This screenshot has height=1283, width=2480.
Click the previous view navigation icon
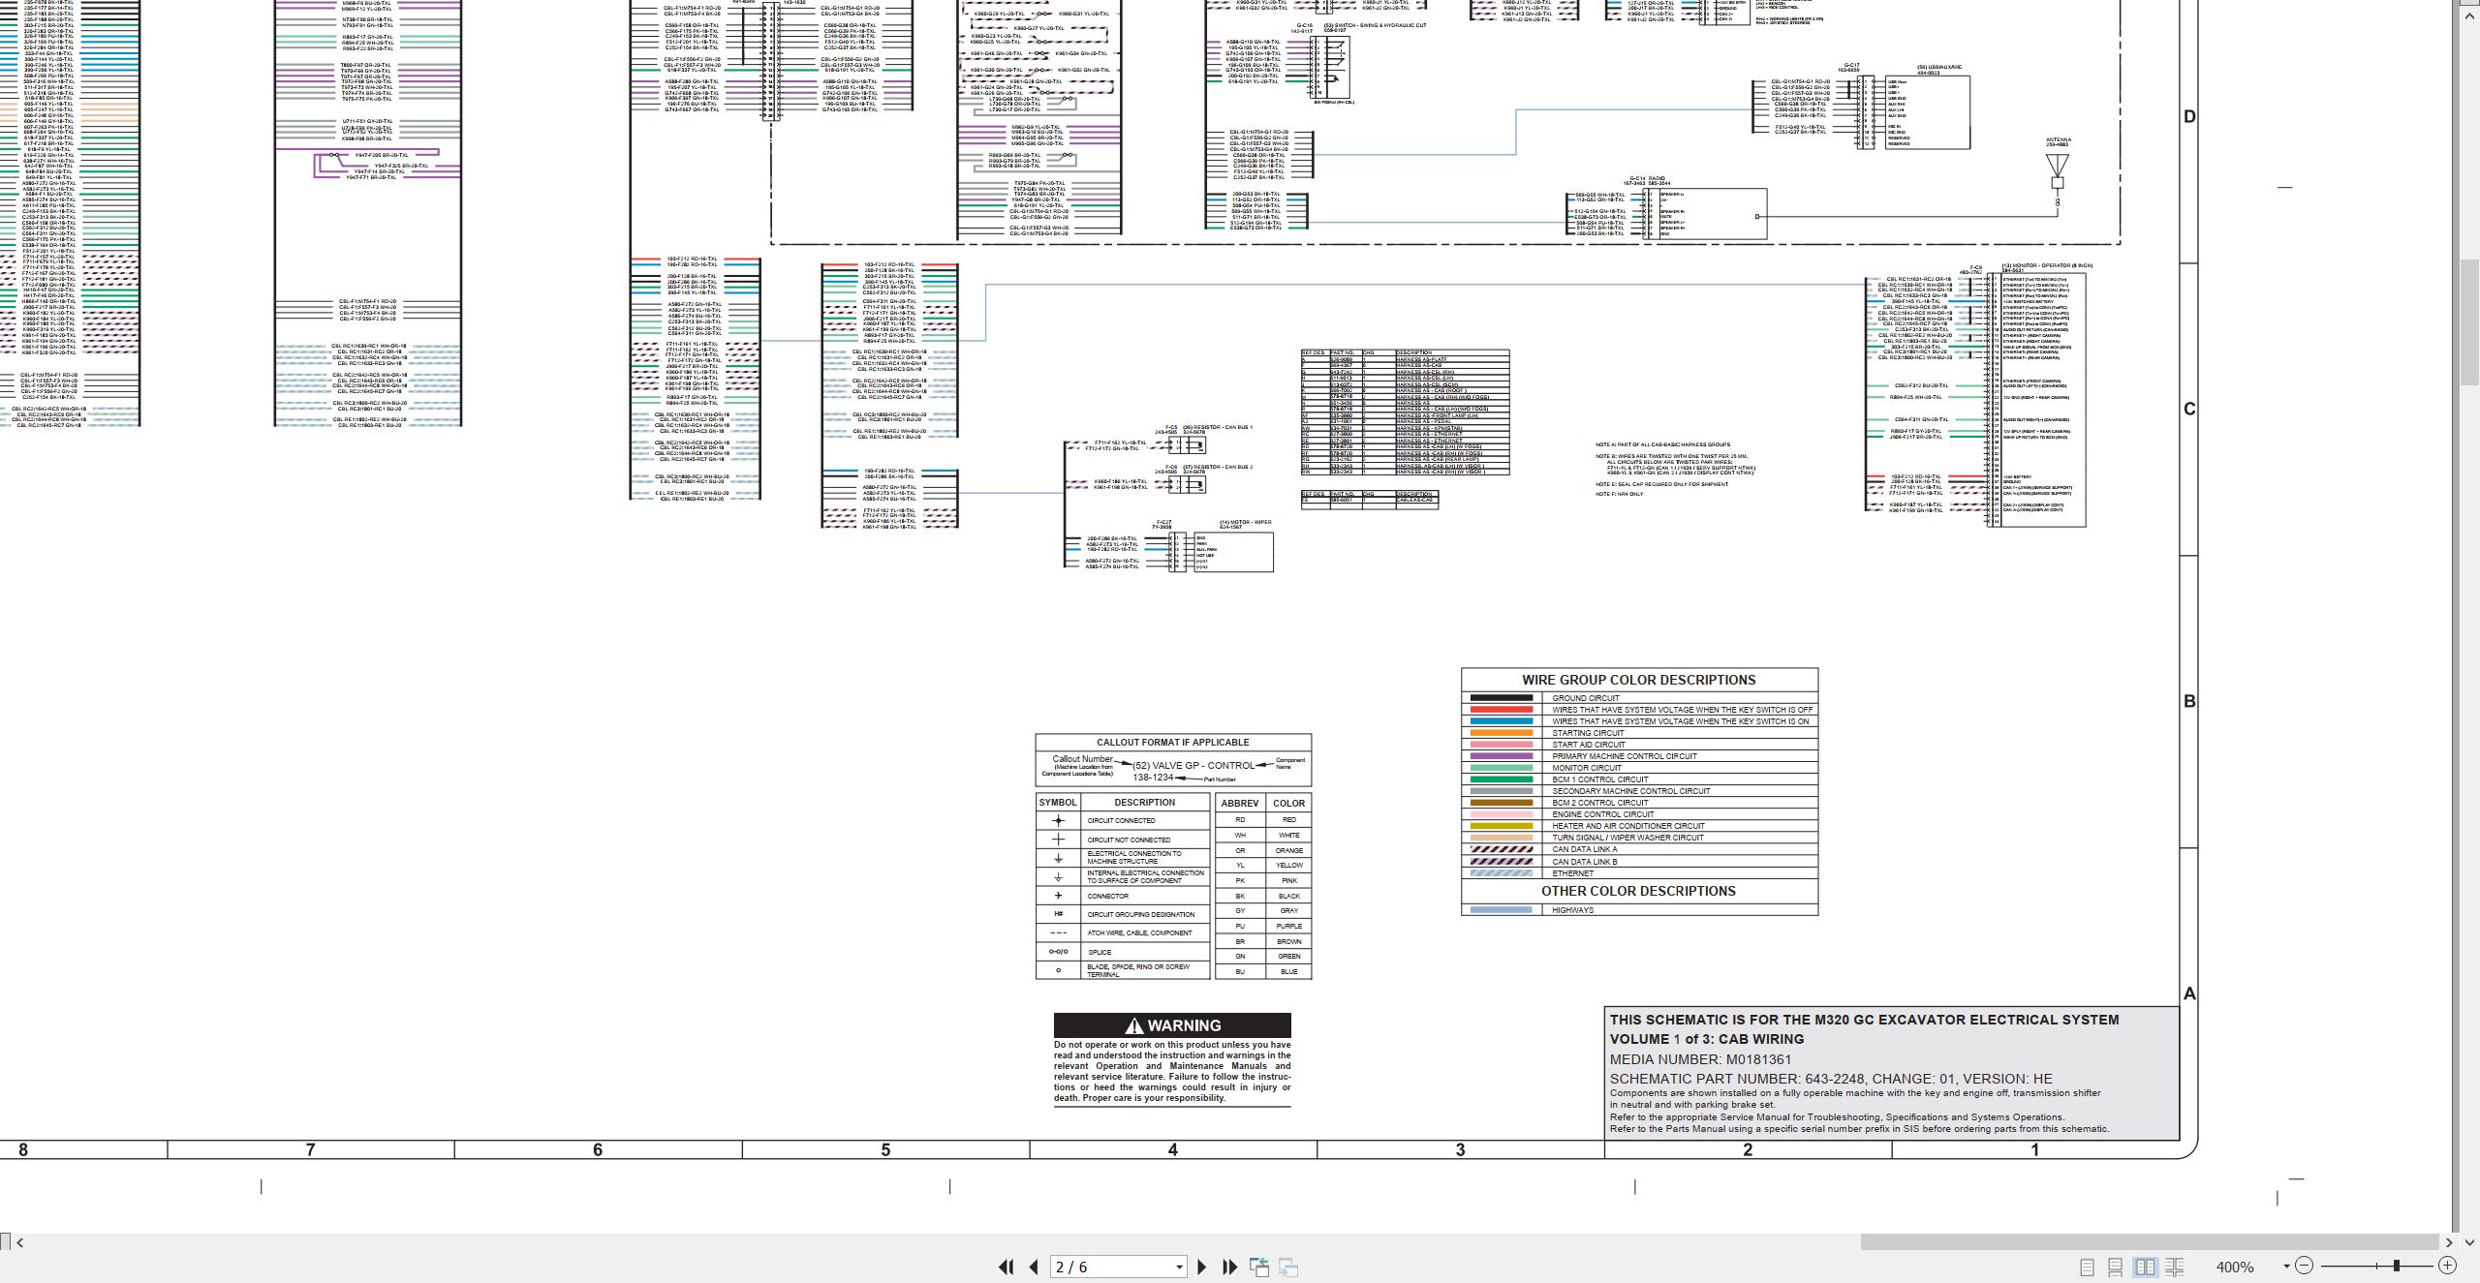pos(1259,1267)
